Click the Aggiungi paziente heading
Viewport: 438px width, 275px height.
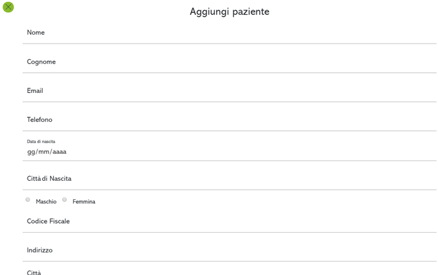click(x=230, y=12)
